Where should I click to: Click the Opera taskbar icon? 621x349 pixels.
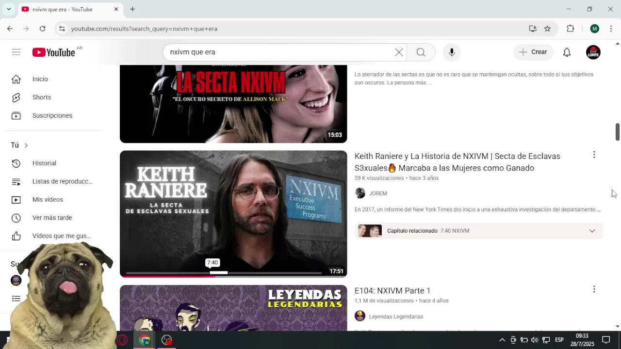(x=122, y=340)
